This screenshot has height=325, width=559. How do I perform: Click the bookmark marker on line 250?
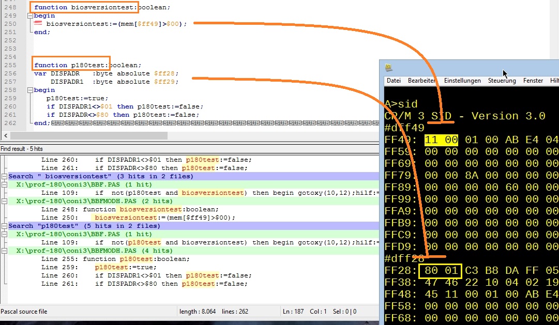tap(38, 24)
